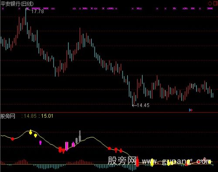The width and height of the screenshot is (218, 172).
Task: Click the tall gray bar signal in indicator panel
Action: pos(80,136)
